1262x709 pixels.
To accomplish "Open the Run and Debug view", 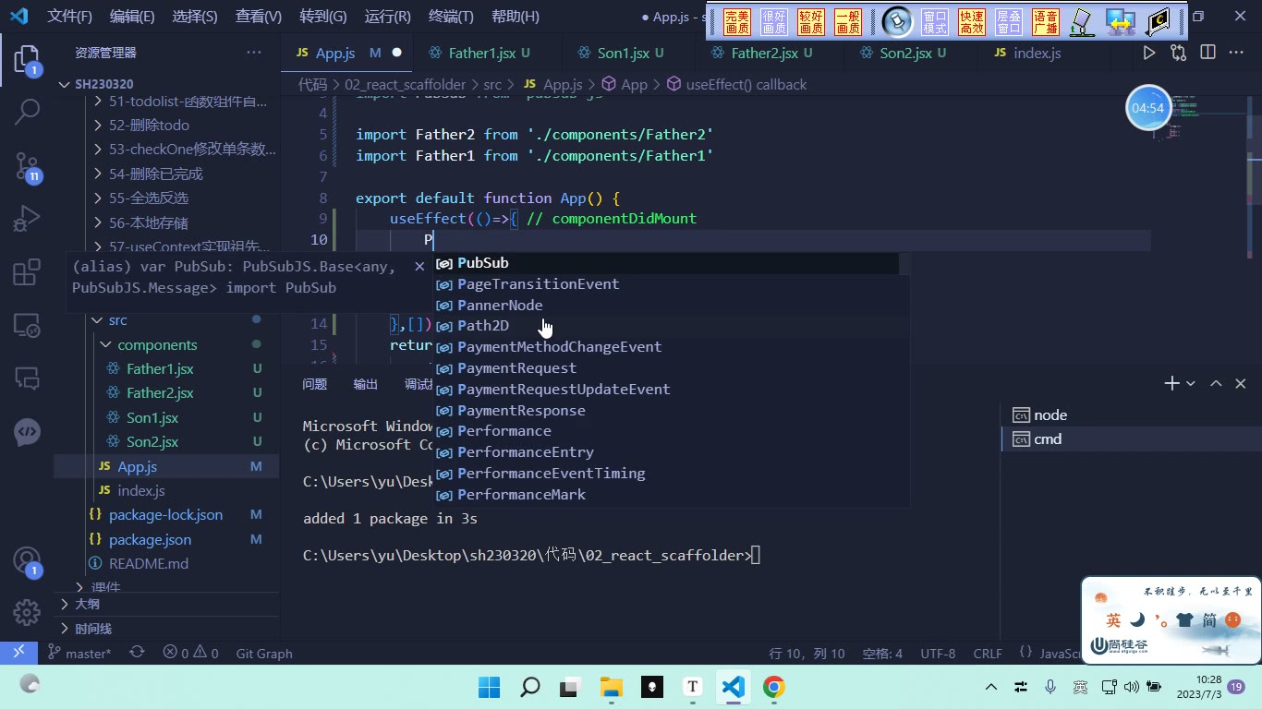I will coord(27,219).
